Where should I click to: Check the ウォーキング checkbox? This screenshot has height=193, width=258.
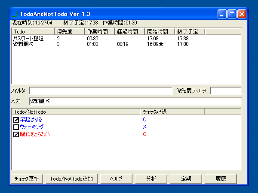[16, 127]
